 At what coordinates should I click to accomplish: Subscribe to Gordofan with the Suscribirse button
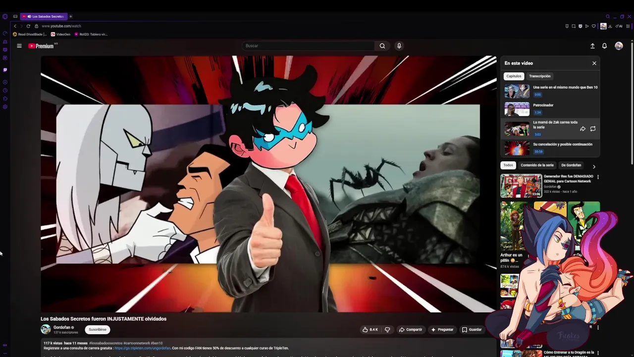click(x=98, y=329)
